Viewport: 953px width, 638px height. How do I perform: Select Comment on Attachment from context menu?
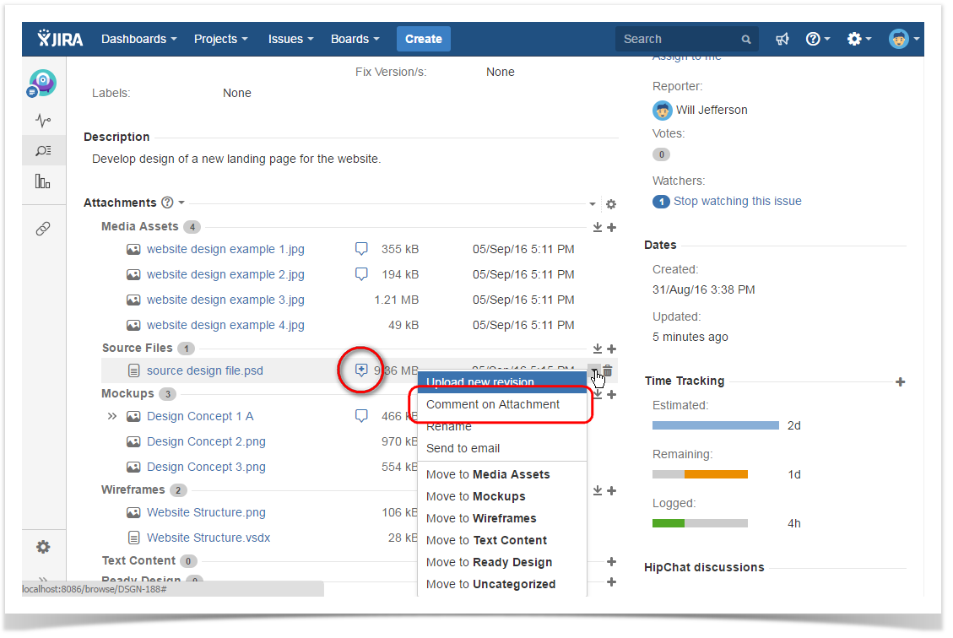[493, 404]
